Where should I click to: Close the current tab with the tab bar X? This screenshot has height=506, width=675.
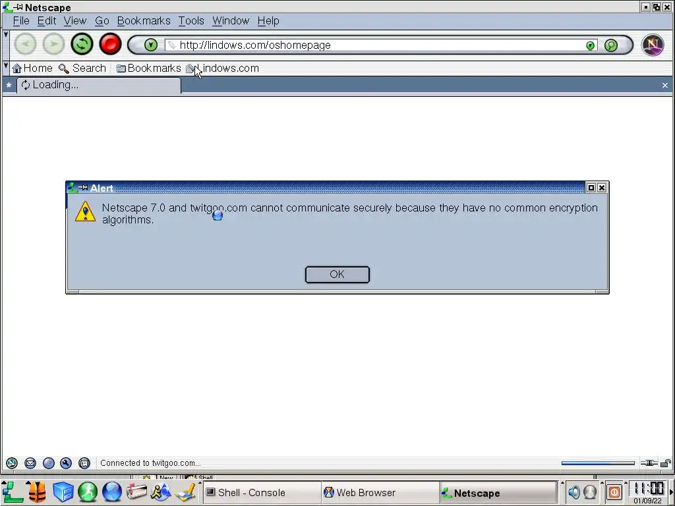click(665, 85)
